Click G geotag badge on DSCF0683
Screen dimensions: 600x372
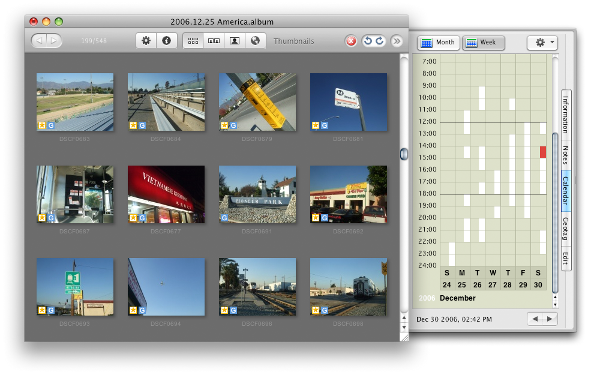pos(51,125)
